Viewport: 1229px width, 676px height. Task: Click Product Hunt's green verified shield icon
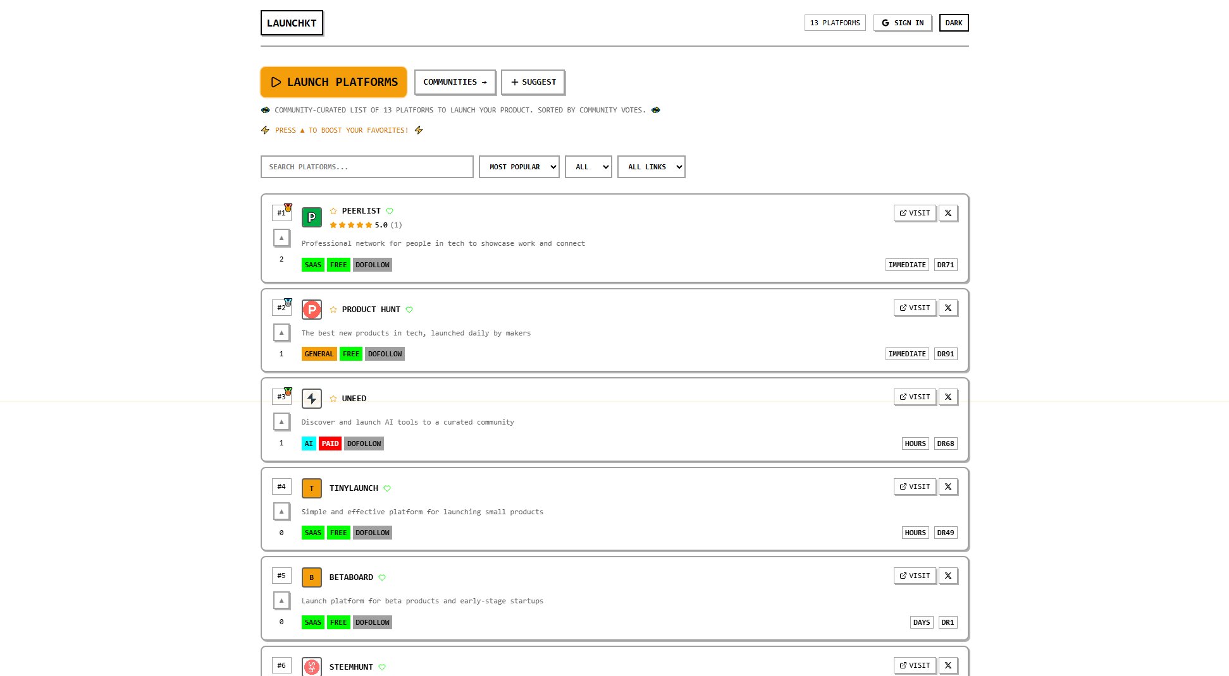[409, 310]
